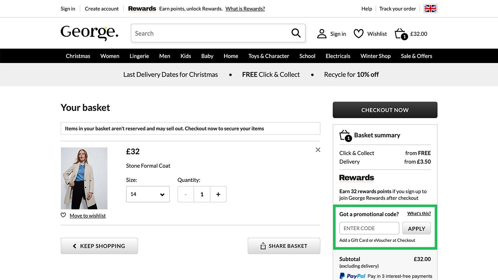Viewport: 498px width, 280px height.
Task: Click the heart Wishlist icon in header
Action: (x=358, y=34)
